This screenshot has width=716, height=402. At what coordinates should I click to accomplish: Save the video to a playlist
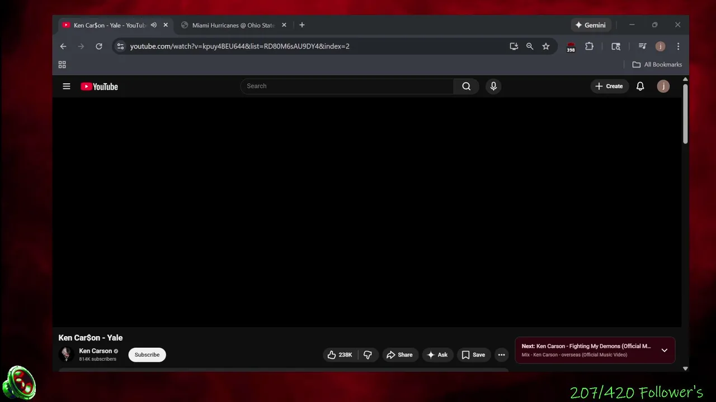(473, 355)
